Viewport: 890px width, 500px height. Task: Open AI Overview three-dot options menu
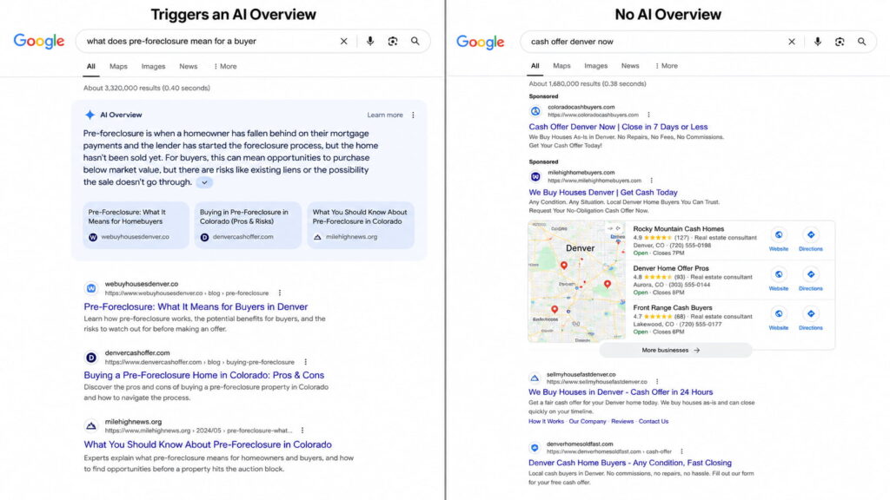pyautogui.click(x=413, y=115)
